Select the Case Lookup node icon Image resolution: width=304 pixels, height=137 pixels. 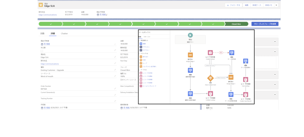[246, 80]
